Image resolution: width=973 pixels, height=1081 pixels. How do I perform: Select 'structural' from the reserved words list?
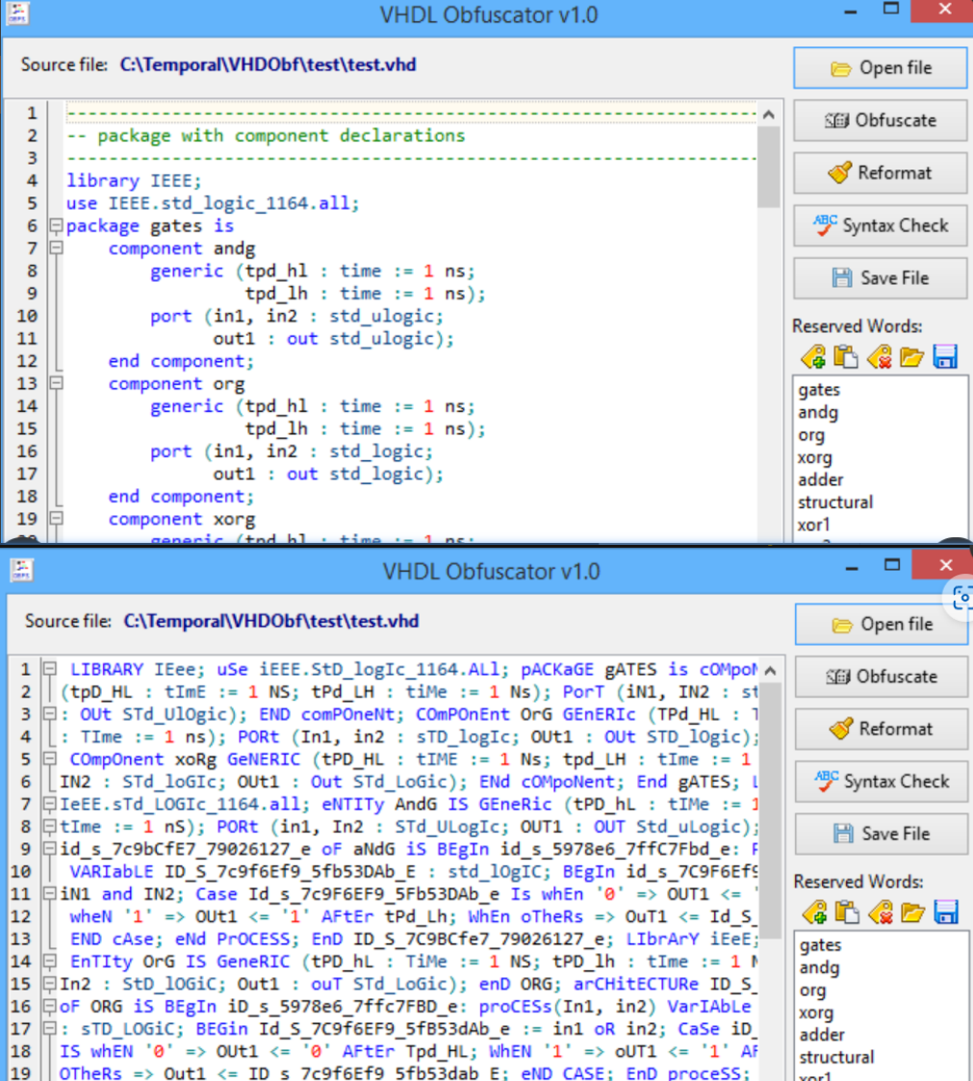pos(837,502)
